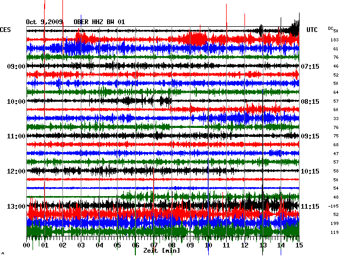Screen dimensions: 341x259
Task: Click the local time label "13:00"
Action: [x=16, y=206]
